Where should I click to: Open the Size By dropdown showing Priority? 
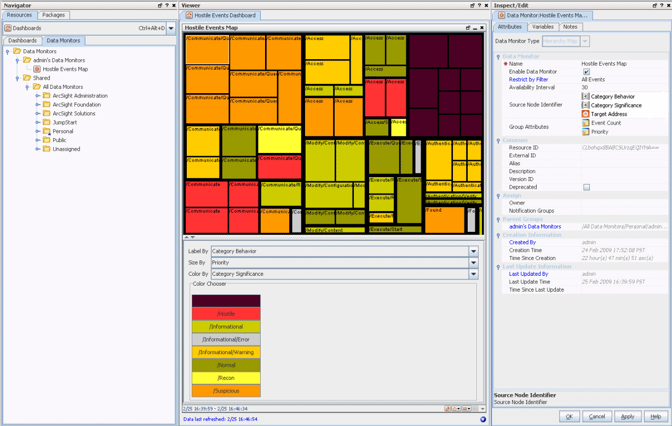pos(473,263)
